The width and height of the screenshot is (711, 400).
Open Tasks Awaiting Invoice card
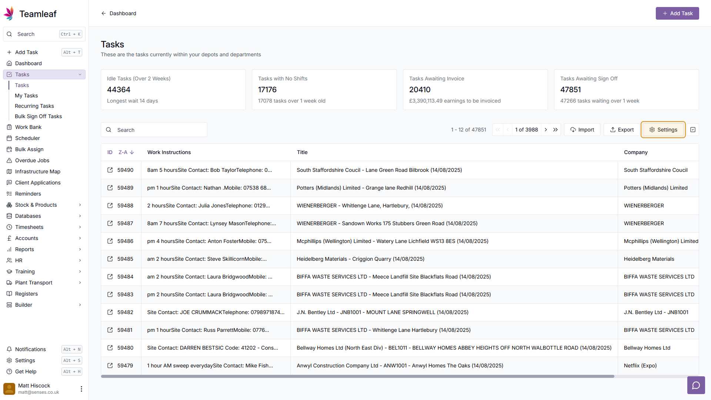(x=475, y=90)
